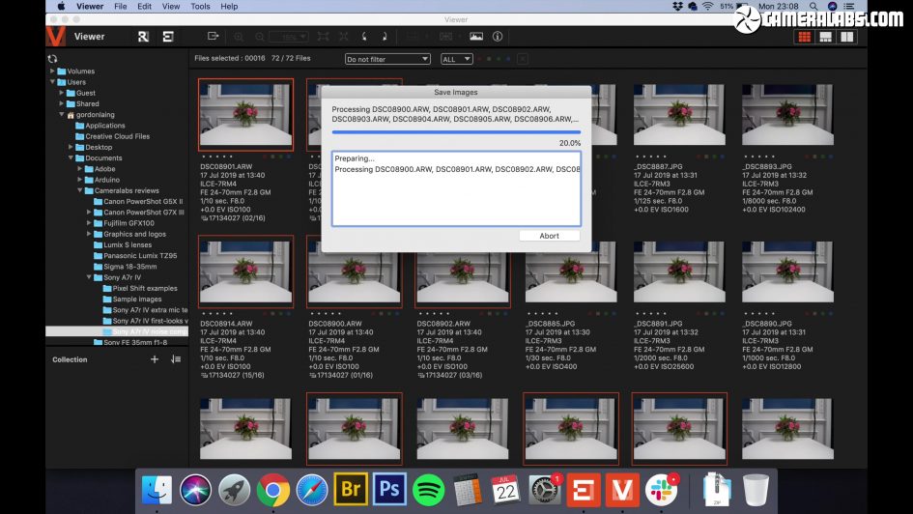Expand the Desktop folder

[71, 147]
